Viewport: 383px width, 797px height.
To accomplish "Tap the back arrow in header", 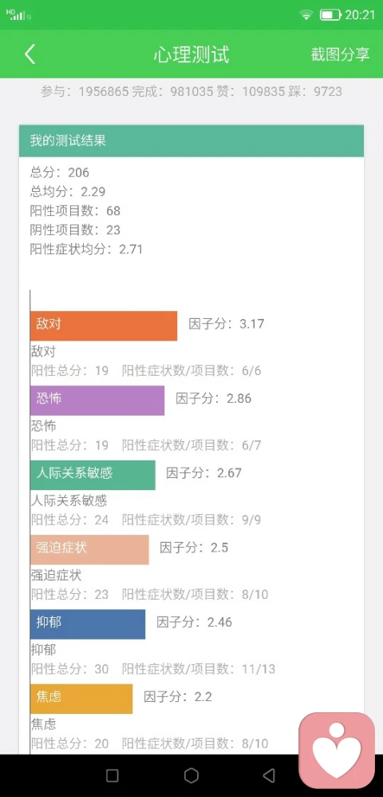I will click(30, 54).
